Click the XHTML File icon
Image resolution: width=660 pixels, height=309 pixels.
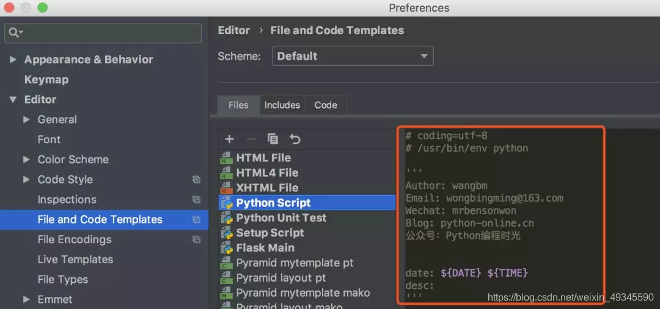click(x=227, y=188)
